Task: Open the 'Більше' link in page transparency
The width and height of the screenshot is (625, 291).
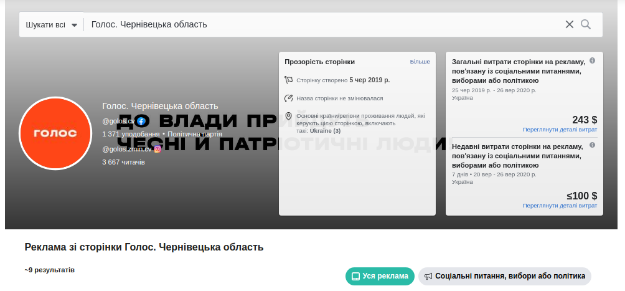Action: [x=420, y=62]
